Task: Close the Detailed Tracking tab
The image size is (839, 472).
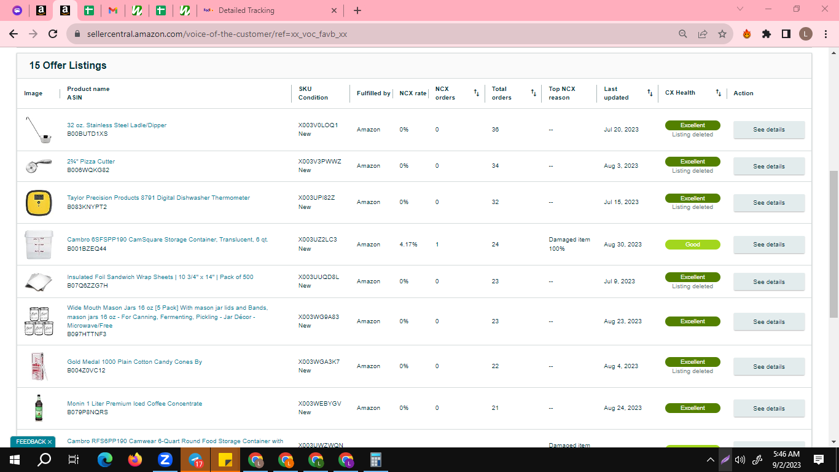Action: (334, 10)
